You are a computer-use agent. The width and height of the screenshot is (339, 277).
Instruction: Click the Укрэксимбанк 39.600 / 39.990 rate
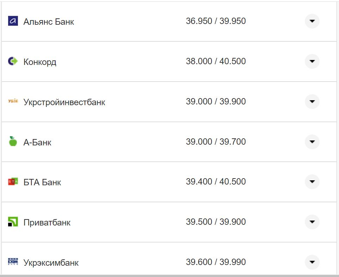tap(216, 262)
